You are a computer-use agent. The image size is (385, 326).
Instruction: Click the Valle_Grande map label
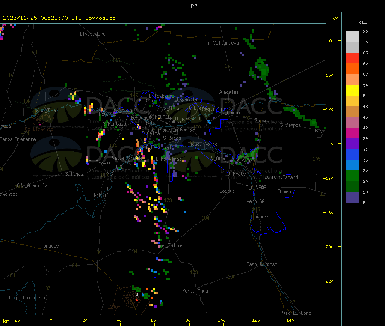pyautogui.click(x=127, y=158)
